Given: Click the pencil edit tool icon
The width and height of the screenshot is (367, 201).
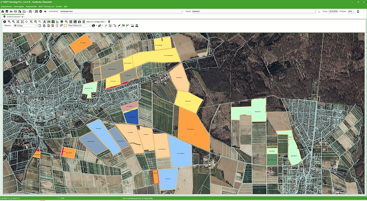Looking at the screenshot, I should click(x=119, y=26).
